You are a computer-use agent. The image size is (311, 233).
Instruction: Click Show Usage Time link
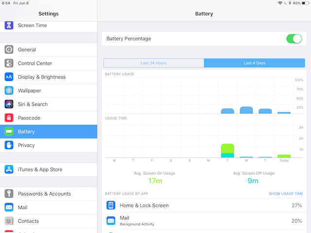tap(285, 194)
